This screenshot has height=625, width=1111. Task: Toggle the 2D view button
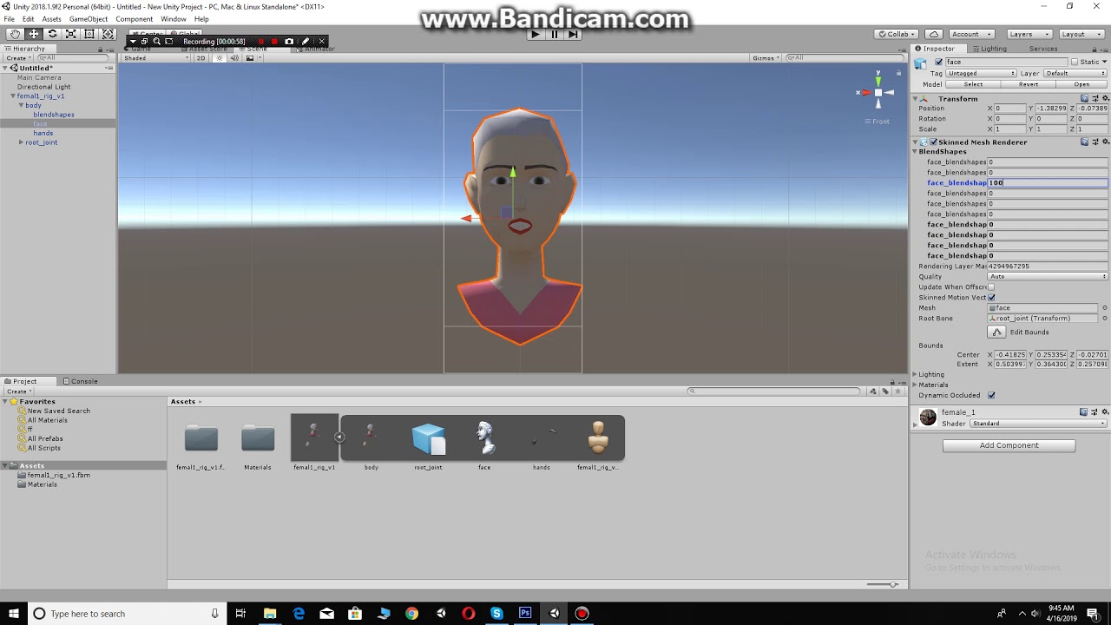click(x=201, y=58)
